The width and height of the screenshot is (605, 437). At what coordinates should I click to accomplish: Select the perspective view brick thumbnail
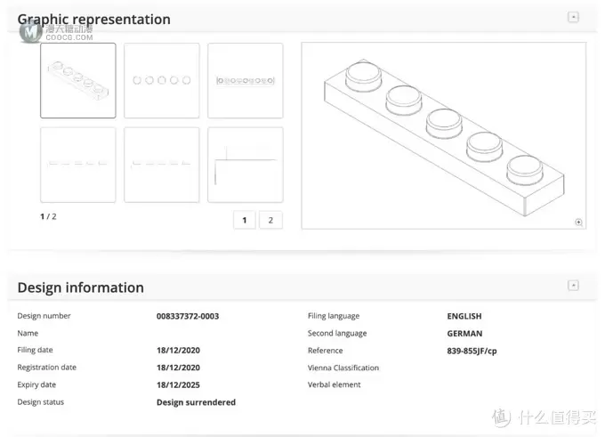(x=78, y=80)
